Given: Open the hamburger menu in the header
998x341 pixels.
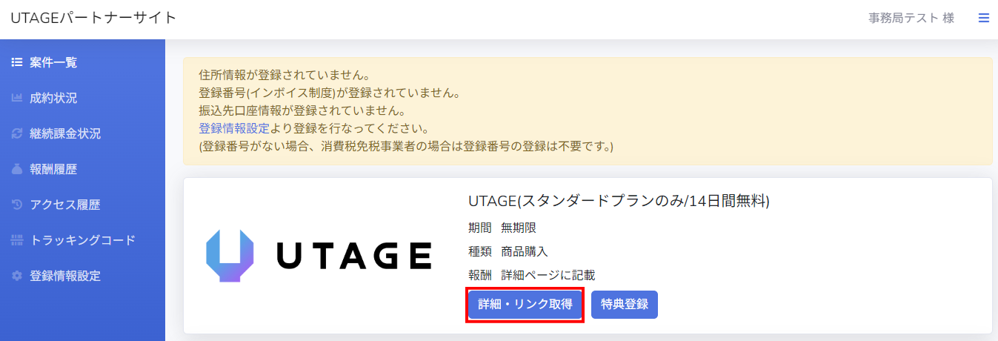Looking at the screenshot, I should point(983,18).
